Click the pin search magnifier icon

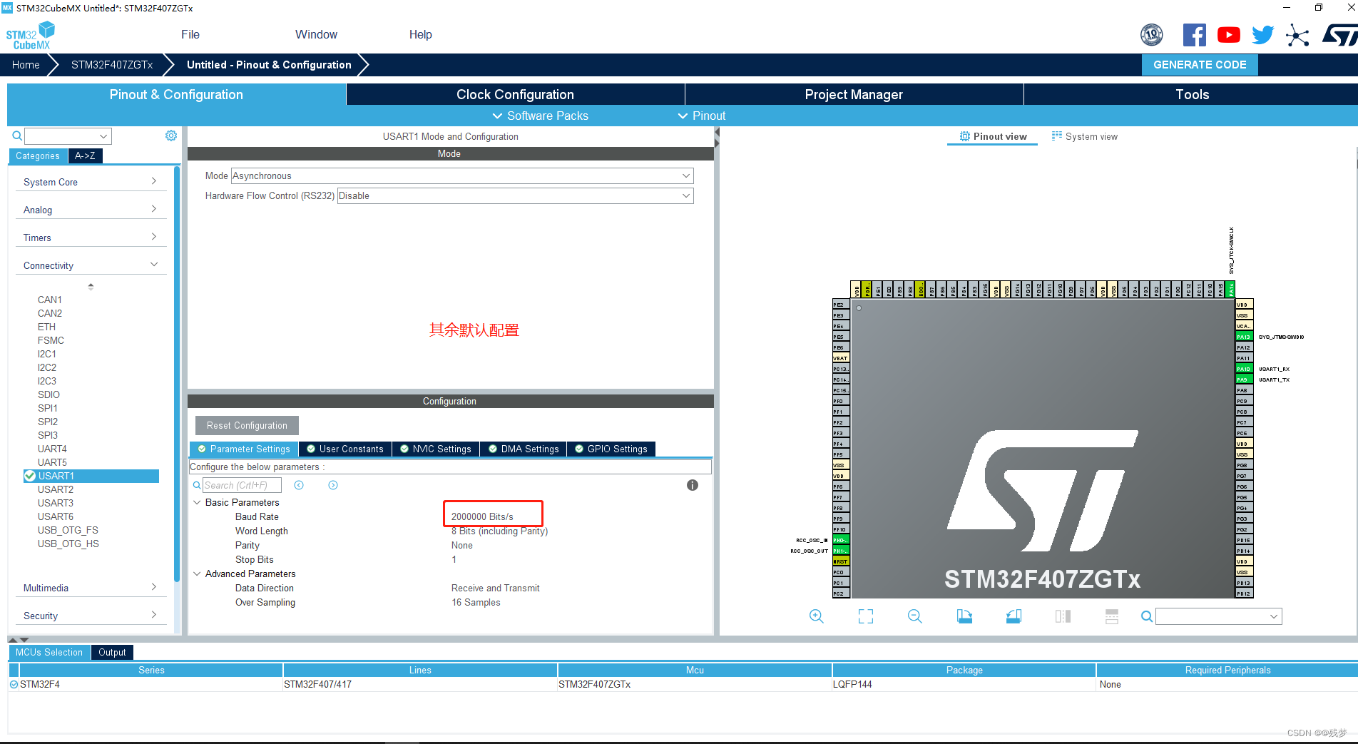1146,616
